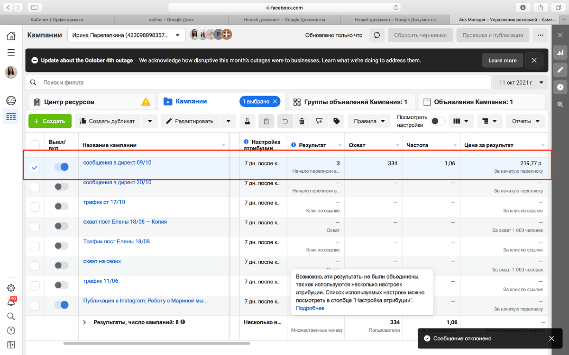569x355 pixels.
Task: Click the Learn more banner button
Action: pyautogui.click(x=502, y=61)
